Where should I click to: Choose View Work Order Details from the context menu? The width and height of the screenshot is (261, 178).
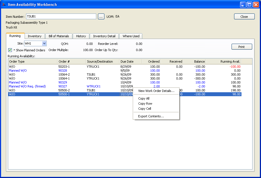click(156, 91)
